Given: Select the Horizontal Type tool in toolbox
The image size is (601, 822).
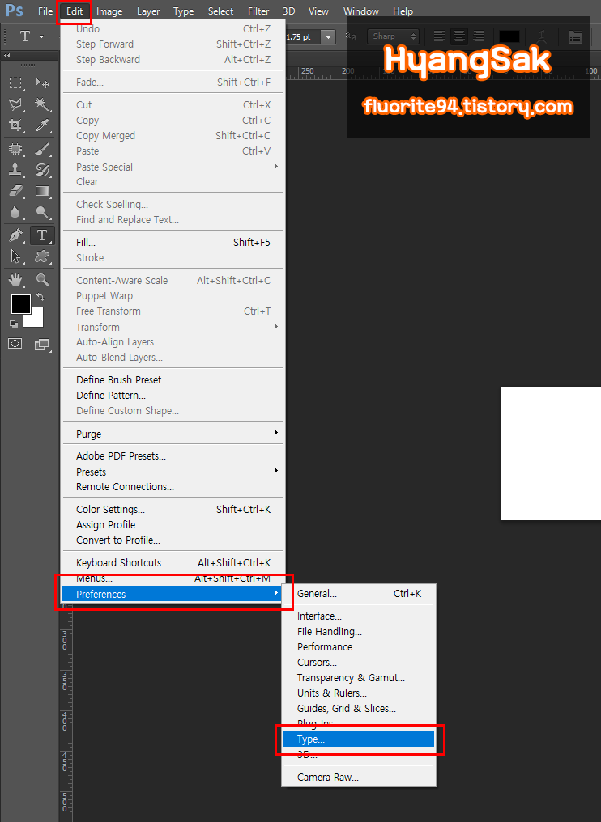Looking at the screenshot, I should [x=42, y=235].
